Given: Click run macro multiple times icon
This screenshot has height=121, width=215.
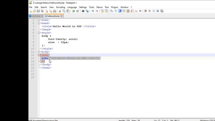Looking at the screenshot, I should coord(158,11).
